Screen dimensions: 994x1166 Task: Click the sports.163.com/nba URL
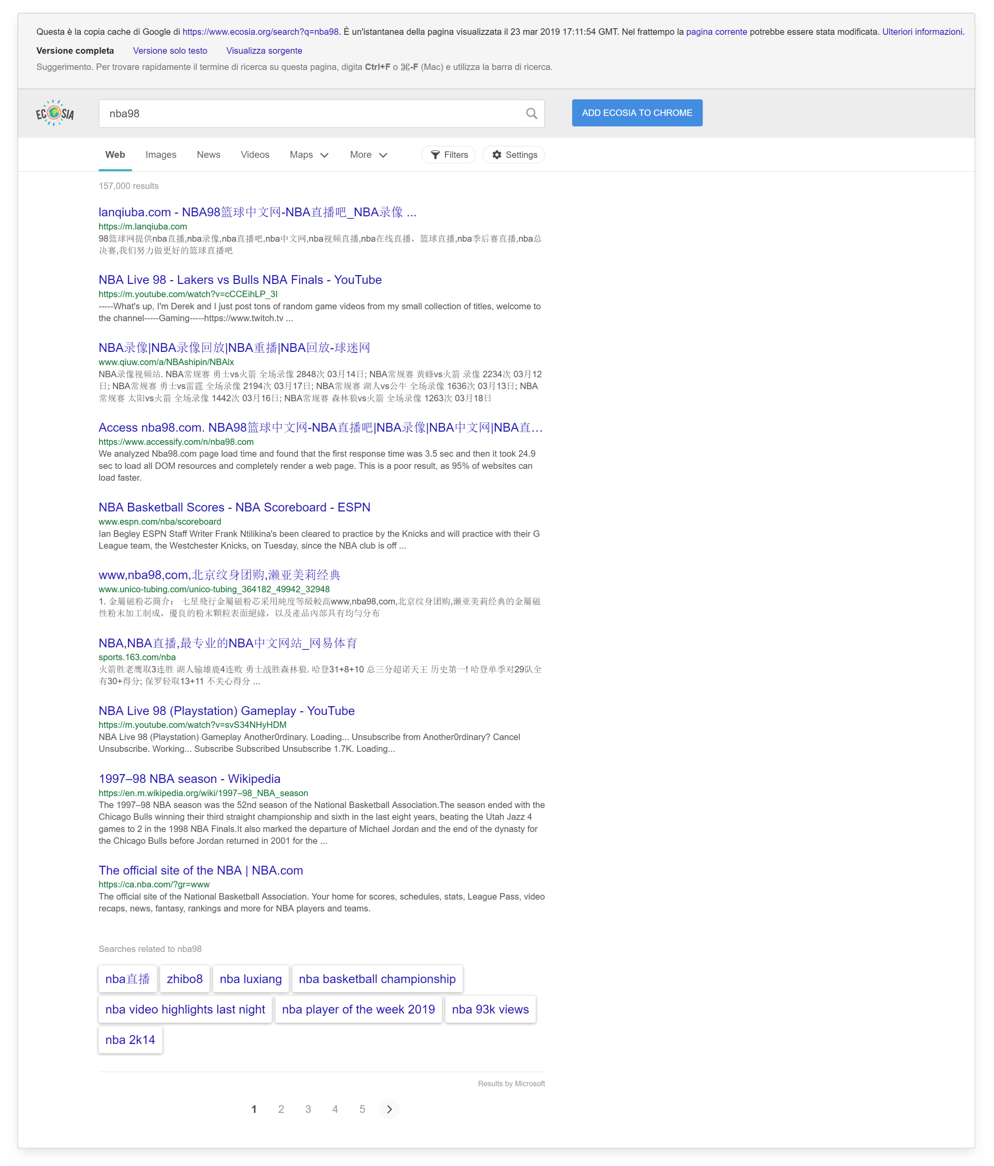pyautogui.click(x=137, y=657)
